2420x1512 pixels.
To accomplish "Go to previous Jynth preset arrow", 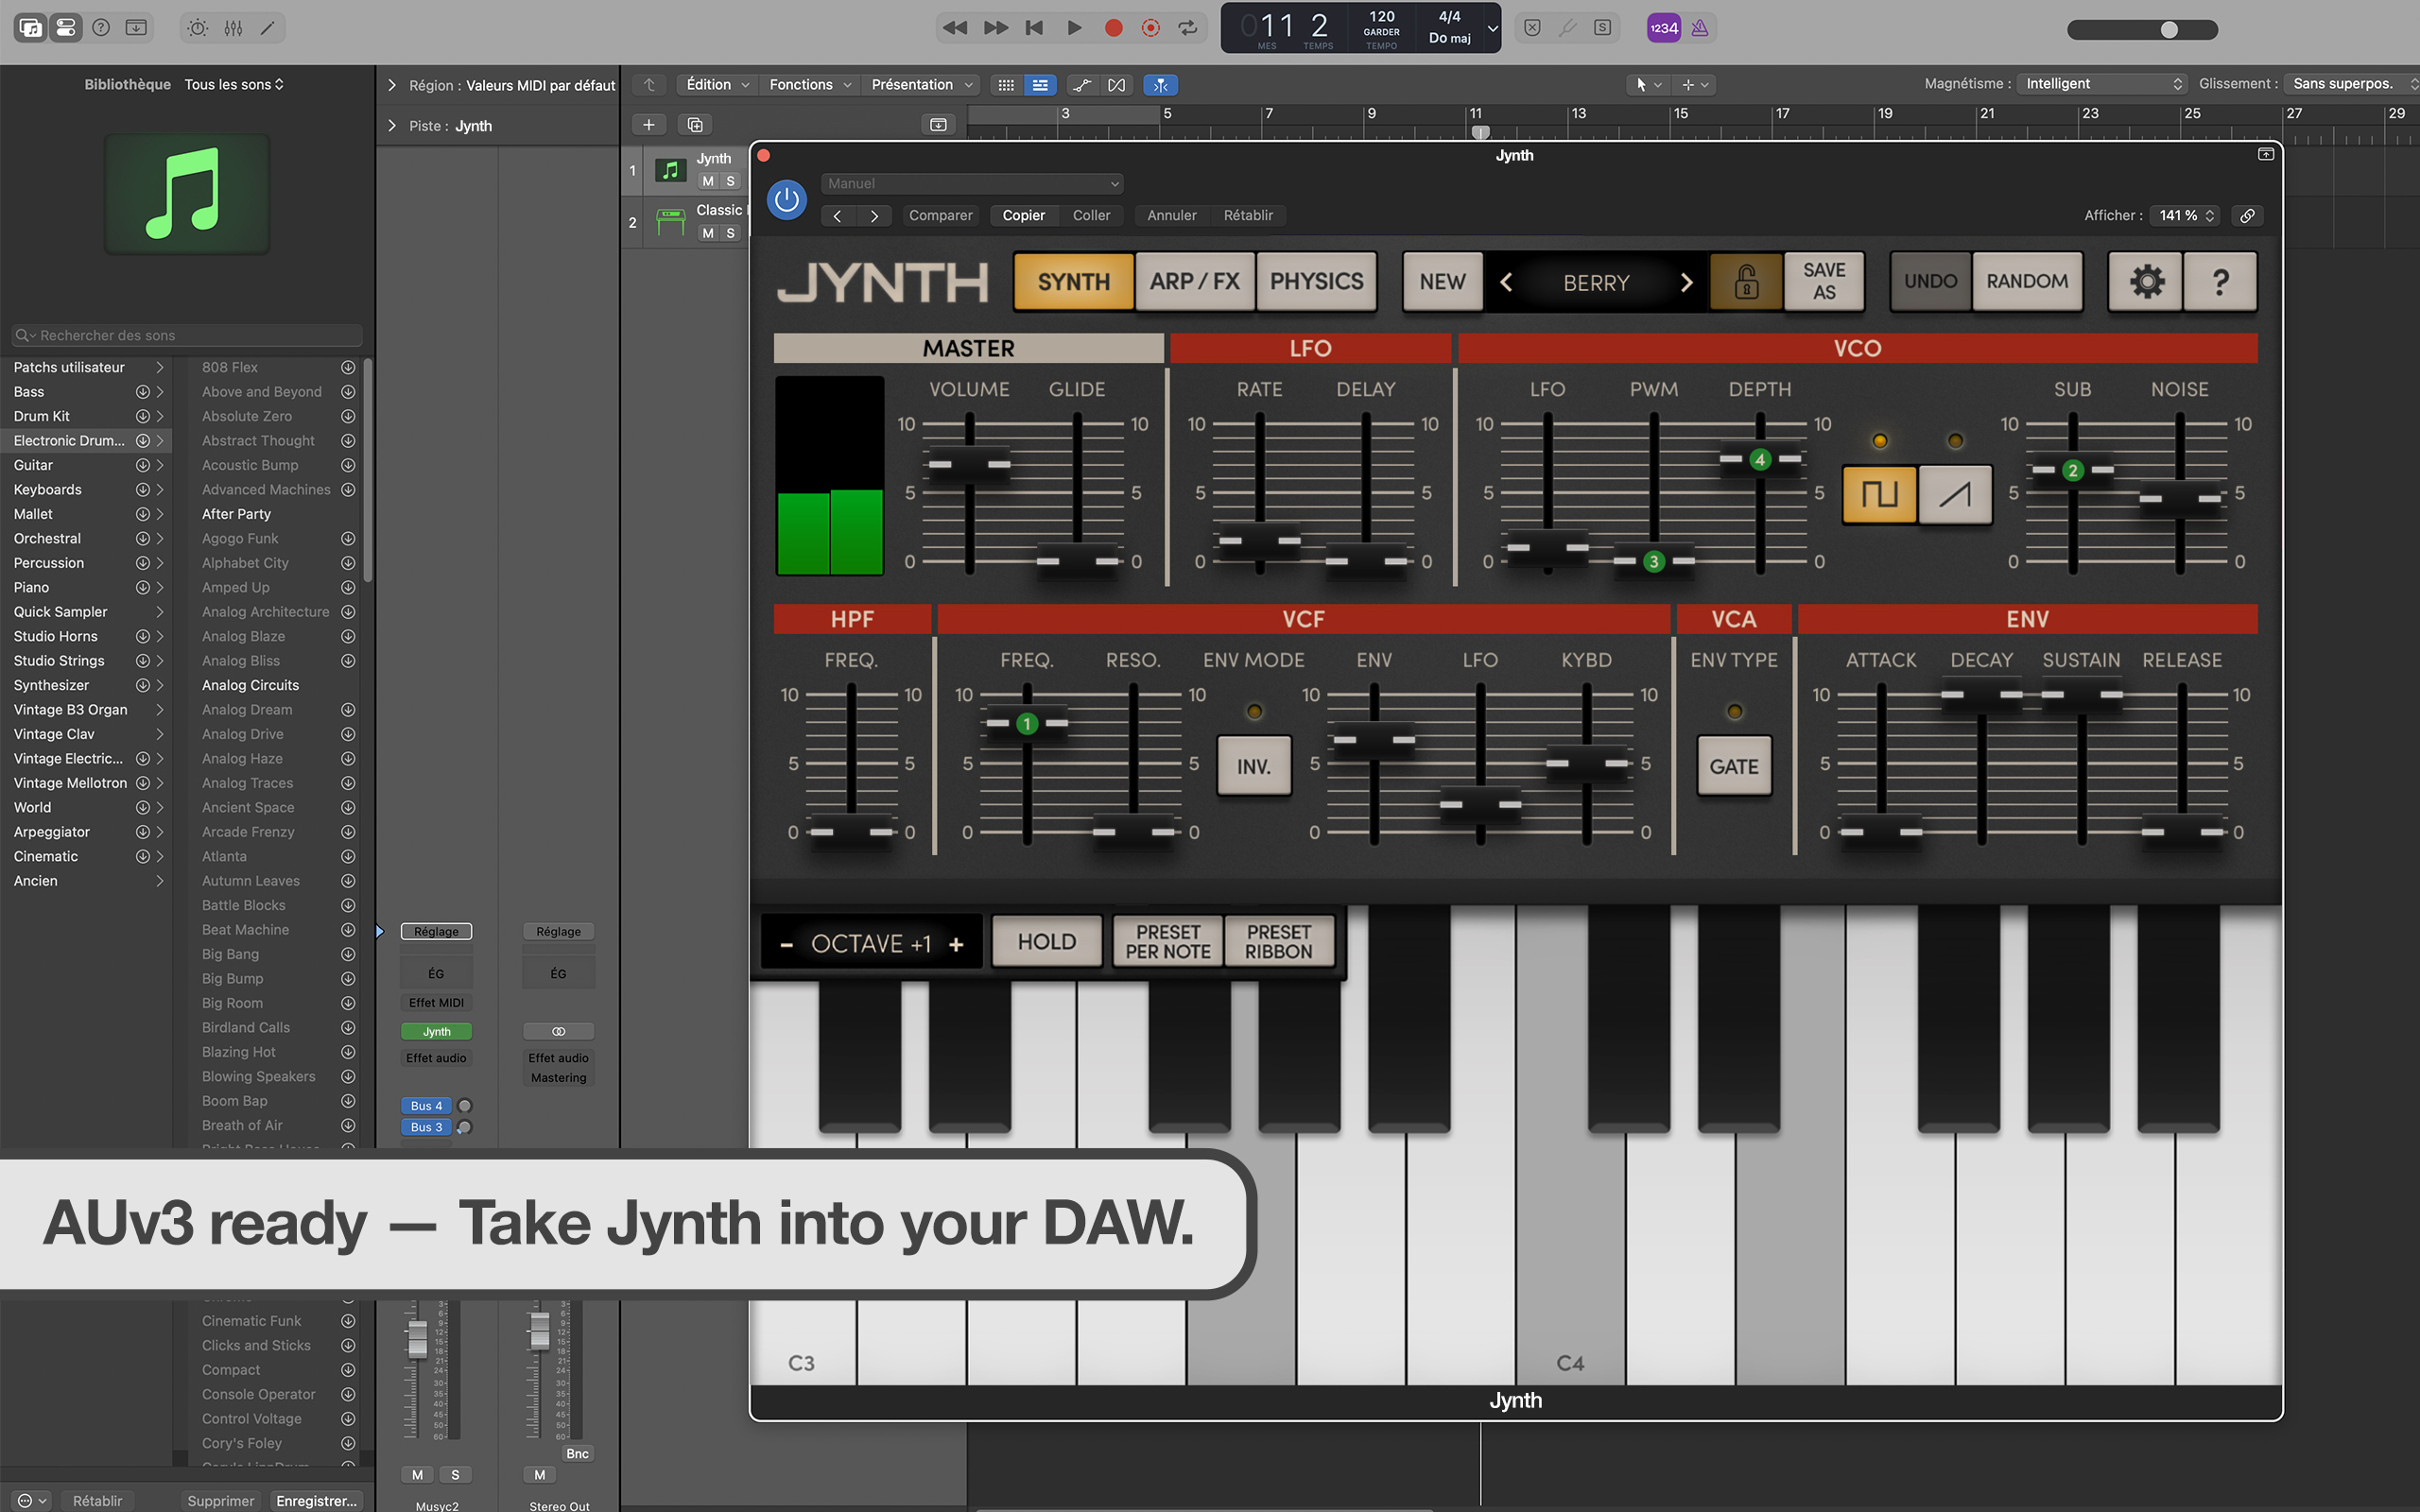I will pyautogui.click(x=1506, y=282).
